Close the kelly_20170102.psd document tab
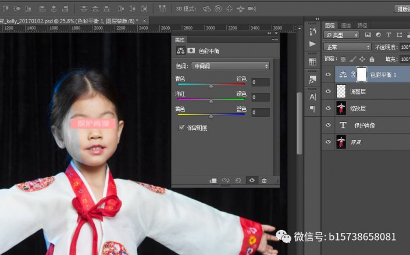The height and width of the screenshot is (255, 410). pos(145,21)
